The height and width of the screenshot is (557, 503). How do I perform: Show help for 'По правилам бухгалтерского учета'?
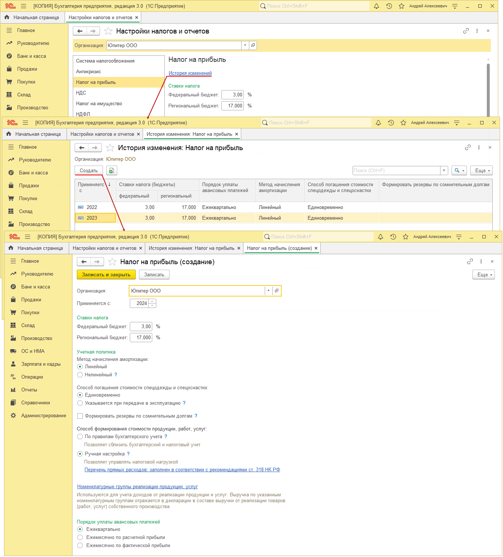pos(166,437)
